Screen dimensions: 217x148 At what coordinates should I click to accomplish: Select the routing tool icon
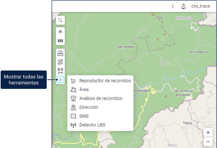click(60, 62)
